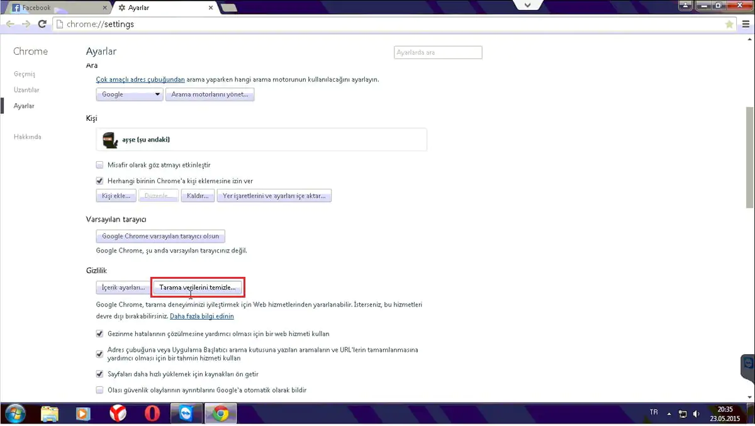Image resolution: width=755 pixels, height=426 pixels.
Task: Reload the settings page
Action: tap(42, 24)
